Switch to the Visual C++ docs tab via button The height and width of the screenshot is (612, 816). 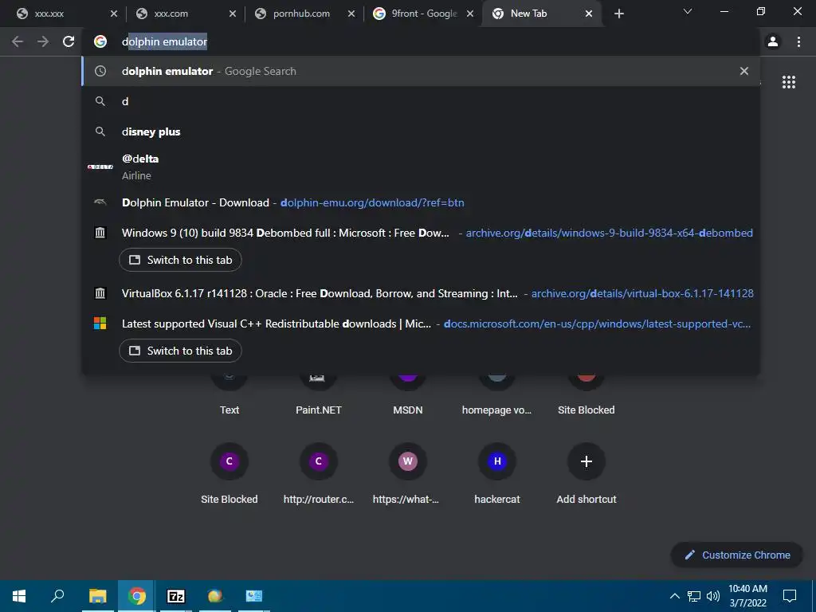point(180,351)
